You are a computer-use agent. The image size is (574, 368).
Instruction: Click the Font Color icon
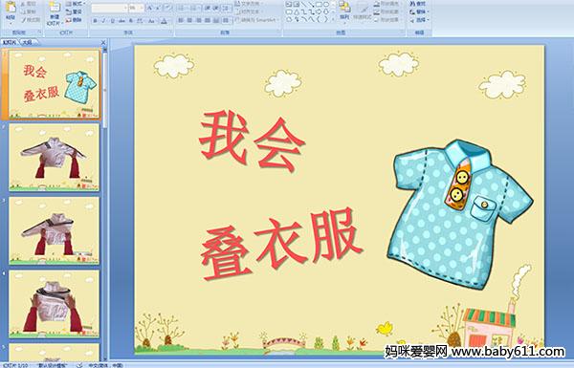[x=164, y=21]
